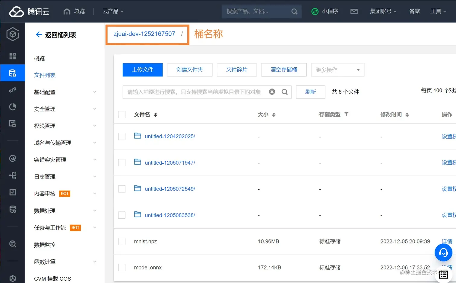Select the branching hierarchy sidebar icon

[x=13, y=175]
